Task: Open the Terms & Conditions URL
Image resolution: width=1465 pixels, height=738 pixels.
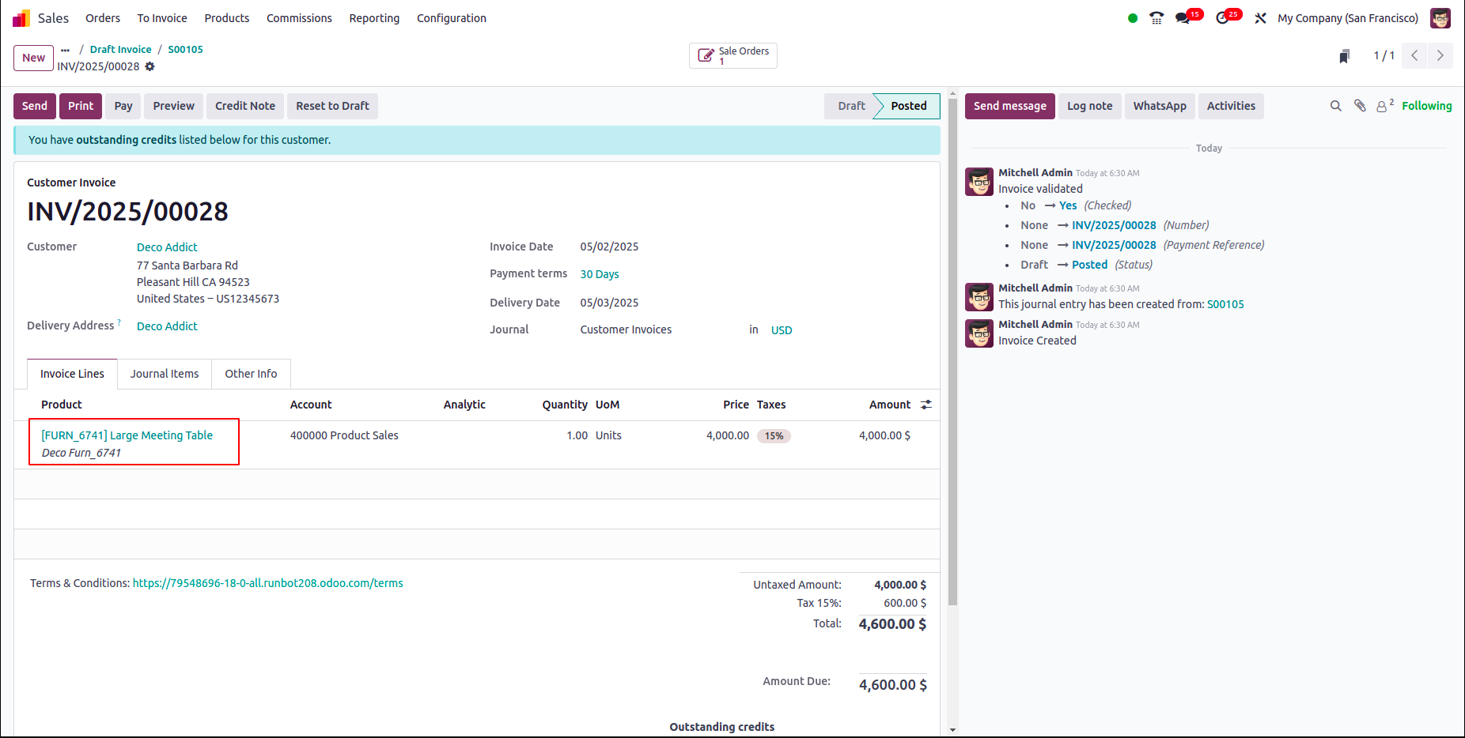Action: 268,583
